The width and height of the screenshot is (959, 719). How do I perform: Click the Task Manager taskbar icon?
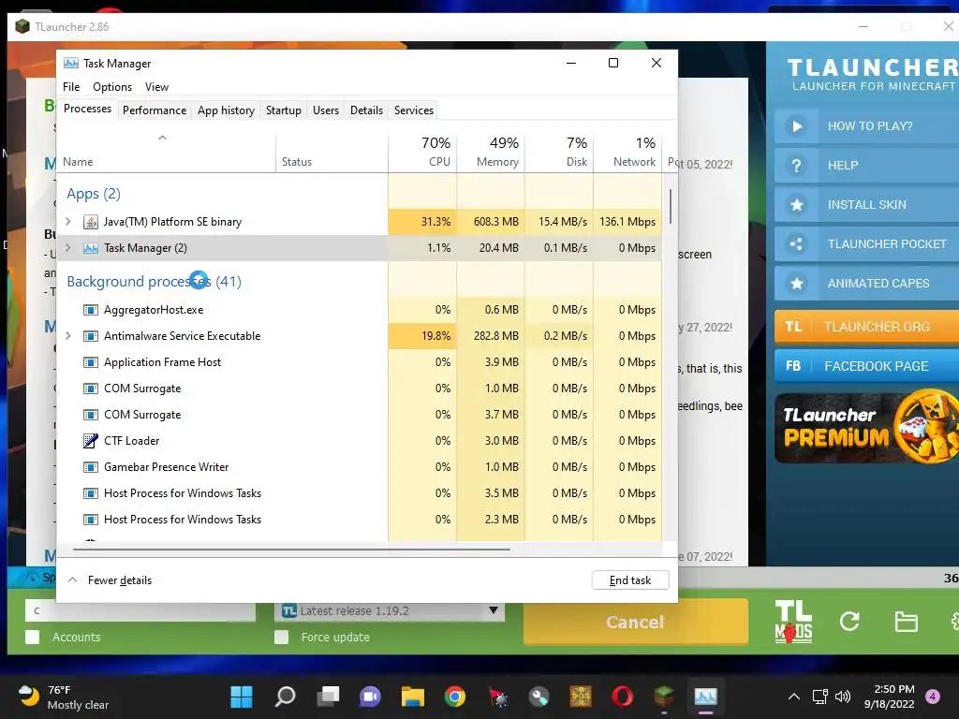point(706,697)
